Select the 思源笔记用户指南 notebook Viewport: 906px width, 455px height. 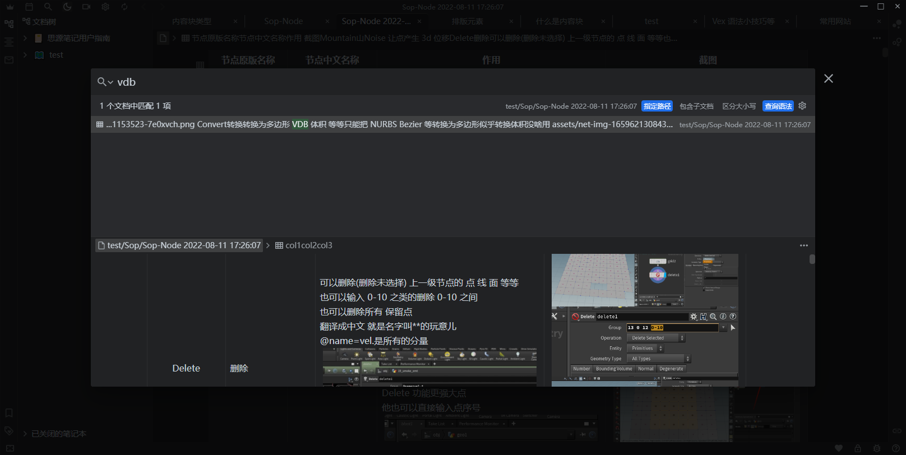78,38
